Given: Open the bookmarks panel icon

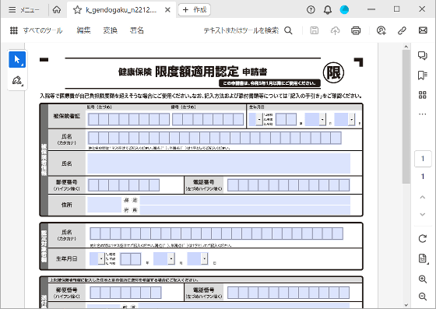Looking at the screenshot, I should click(422, 75).
